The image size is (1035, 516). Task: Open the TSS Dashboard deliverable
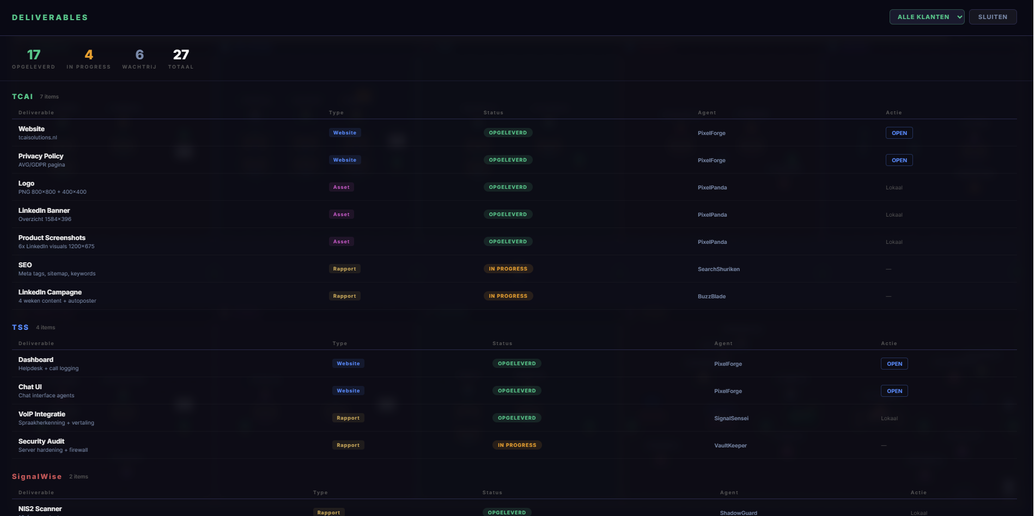(894, 364)
